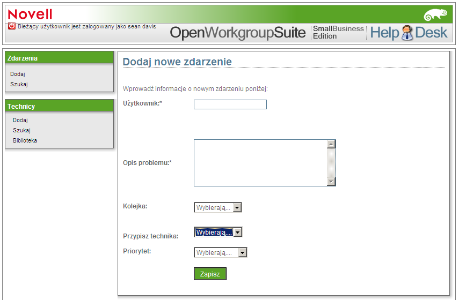Open Biblioteka link in Technicy
The height and width of the screenshot is (300, 459).
tap(25, 140)
